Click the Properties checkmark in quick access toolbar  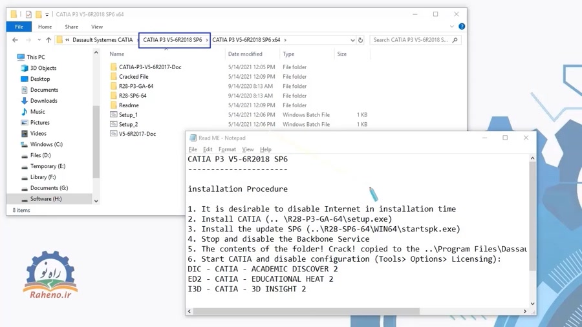point(28,14)
